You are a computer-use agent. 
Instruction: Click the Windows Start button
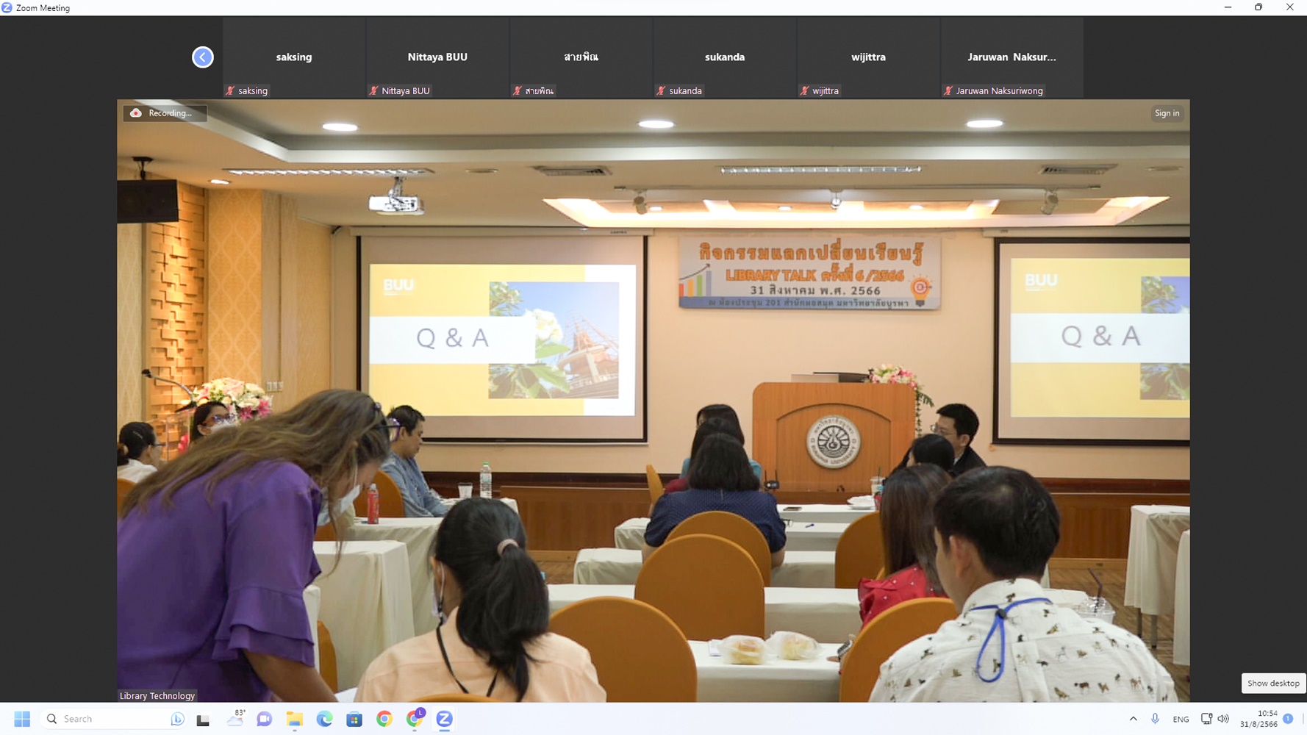point(22,719)
